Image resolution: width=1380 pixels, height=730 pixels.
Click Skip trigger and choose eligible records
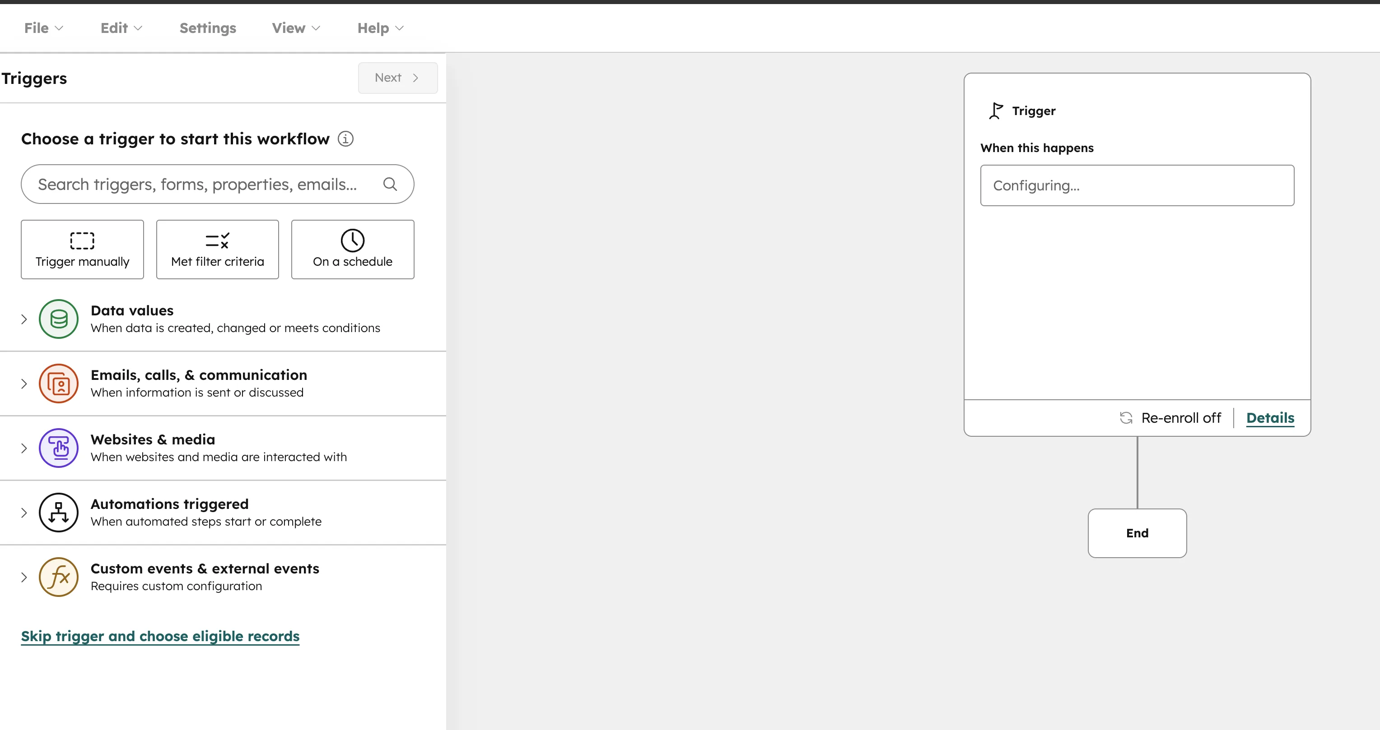click(x=160, y=636)
